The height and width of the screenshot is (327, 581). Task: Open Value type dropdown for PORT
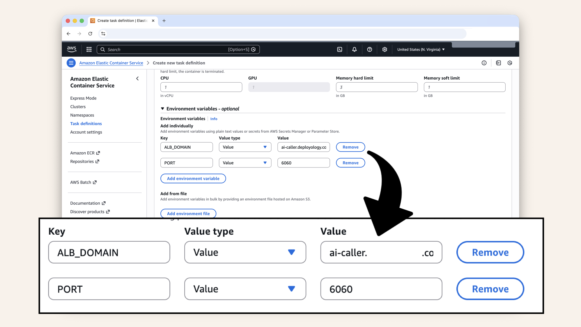coord(245,163)
